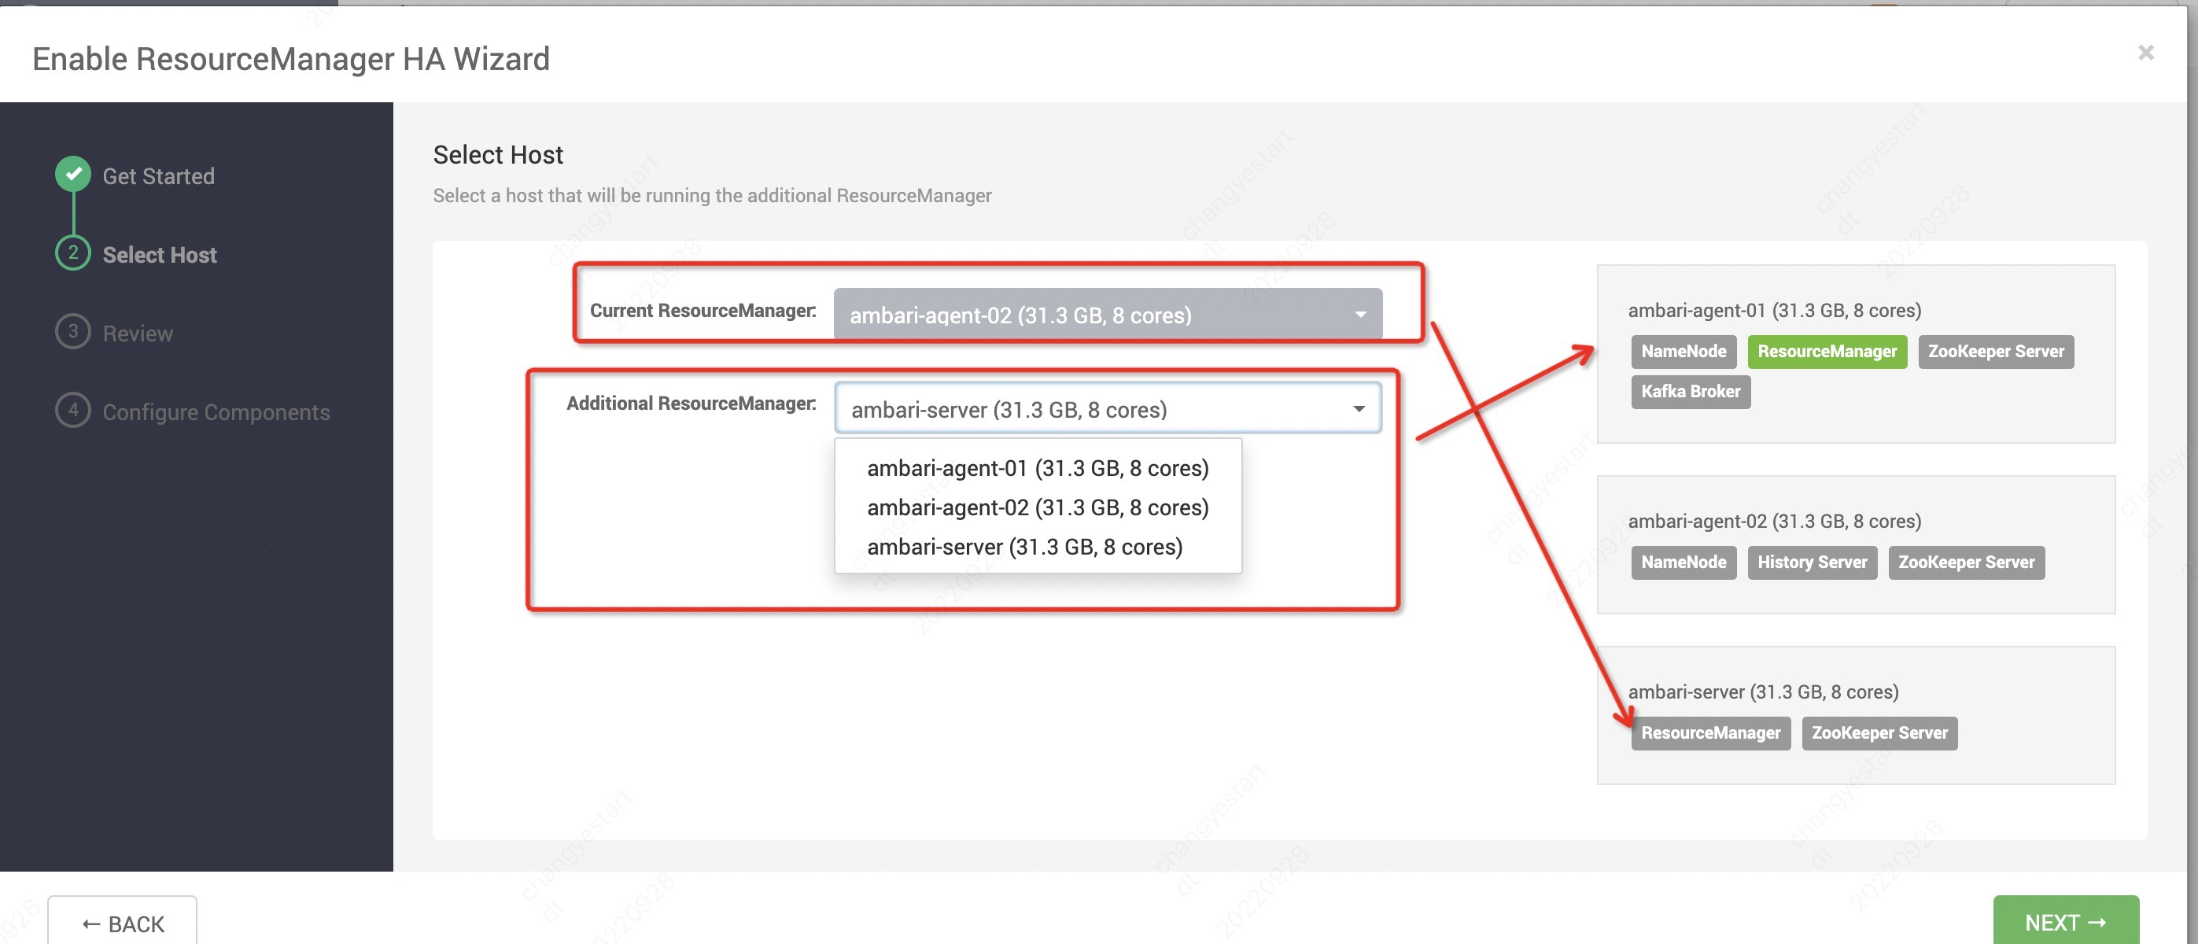Choose ambari-agent-01 from the dropdown list

point(1038,469)
